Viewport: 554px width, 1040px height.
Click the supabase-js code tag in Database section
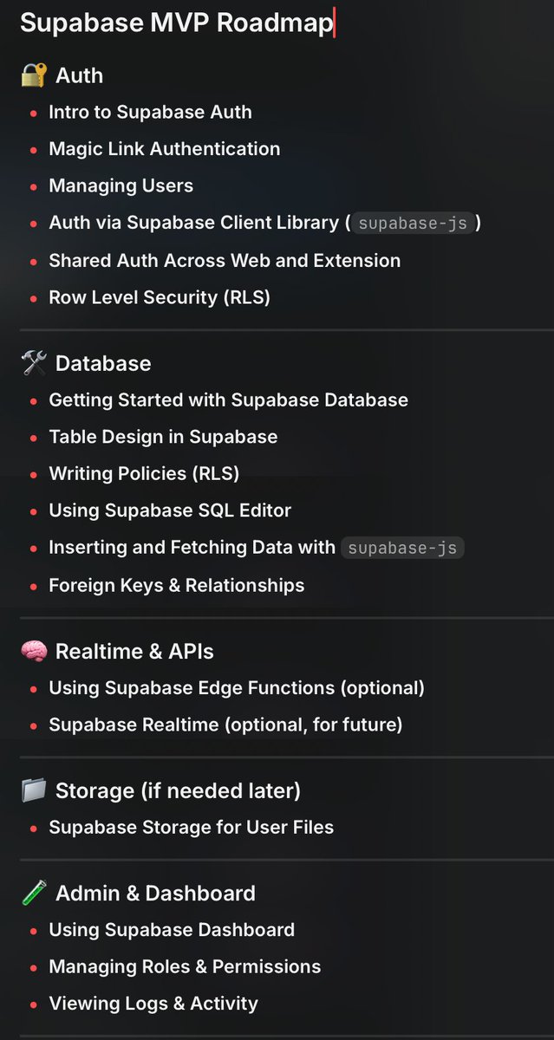click(x=403, y=548)
